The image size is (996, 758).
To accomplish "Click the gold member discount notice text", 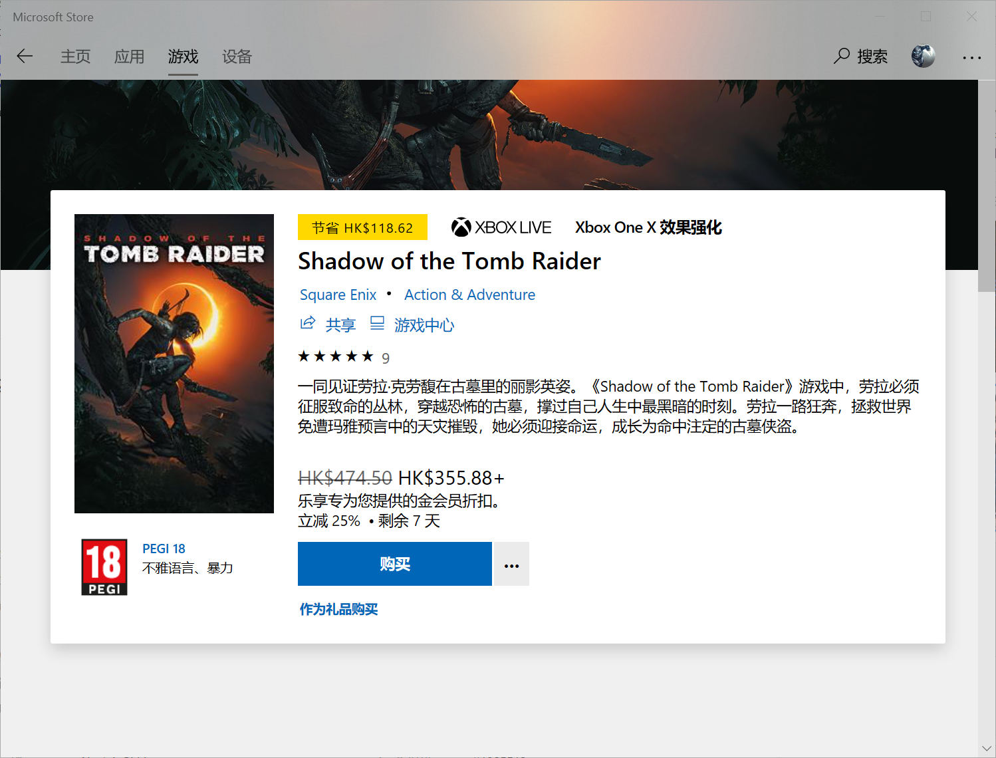I will [x=399, y=501].
